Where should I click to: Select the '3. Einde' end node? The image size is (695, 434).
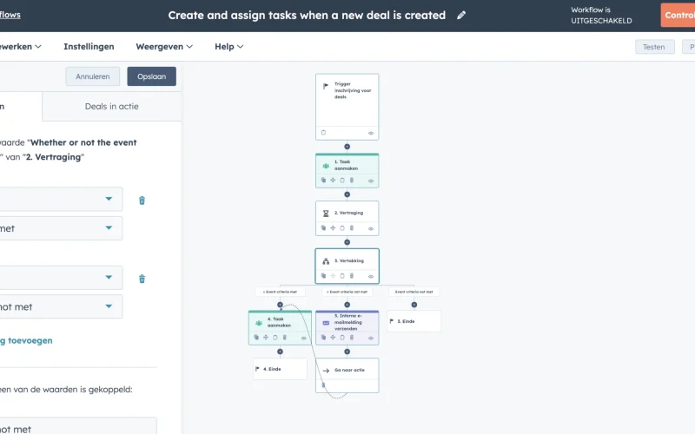tap(414, 321)
